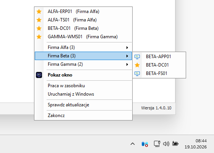The height and width of the screenshot is (153, 214).
Task: Select BETA-FS01 in the submenu
Action: [x=159, y=73]
